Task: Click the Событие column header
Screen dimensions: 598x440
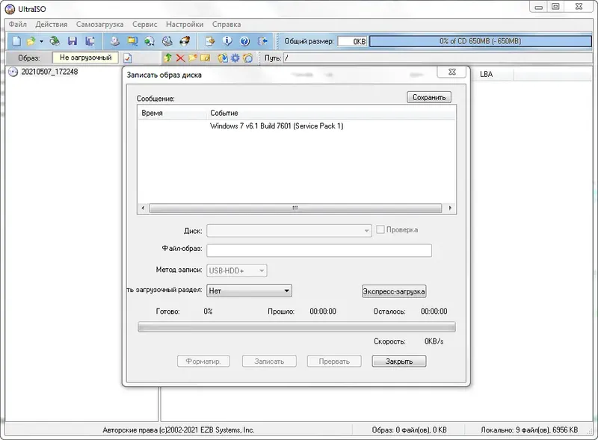Action: click(331, 113)
